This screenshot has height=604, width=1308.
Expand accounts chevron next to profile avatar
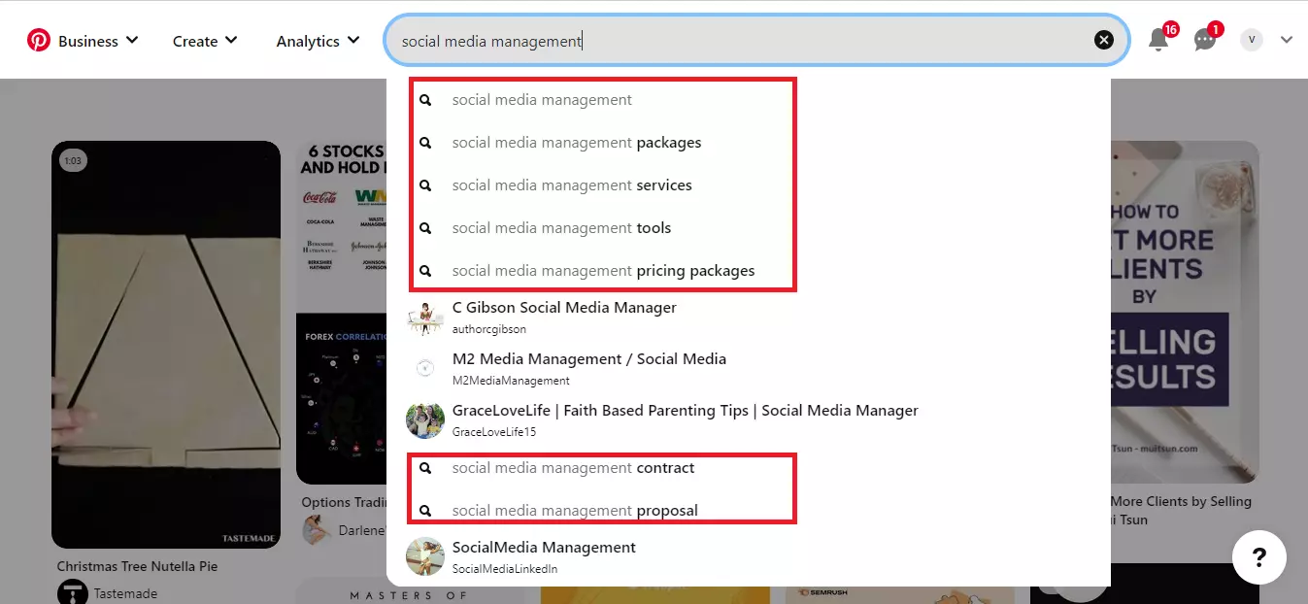coord(1287,40)
